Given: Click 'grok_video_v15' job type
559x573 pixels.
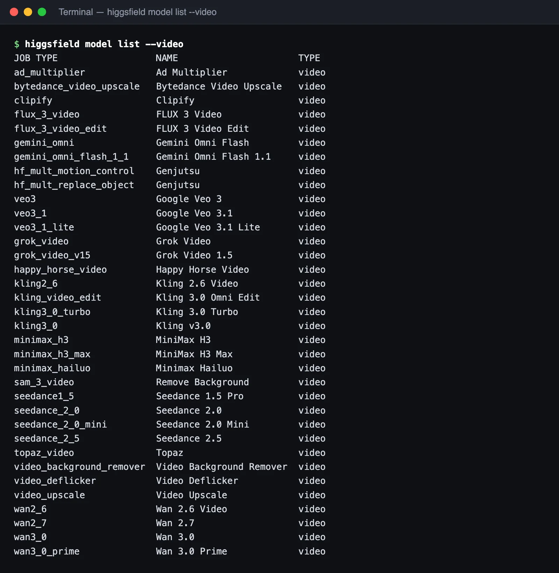Looking at the screenshot, I should pos(52,255).
